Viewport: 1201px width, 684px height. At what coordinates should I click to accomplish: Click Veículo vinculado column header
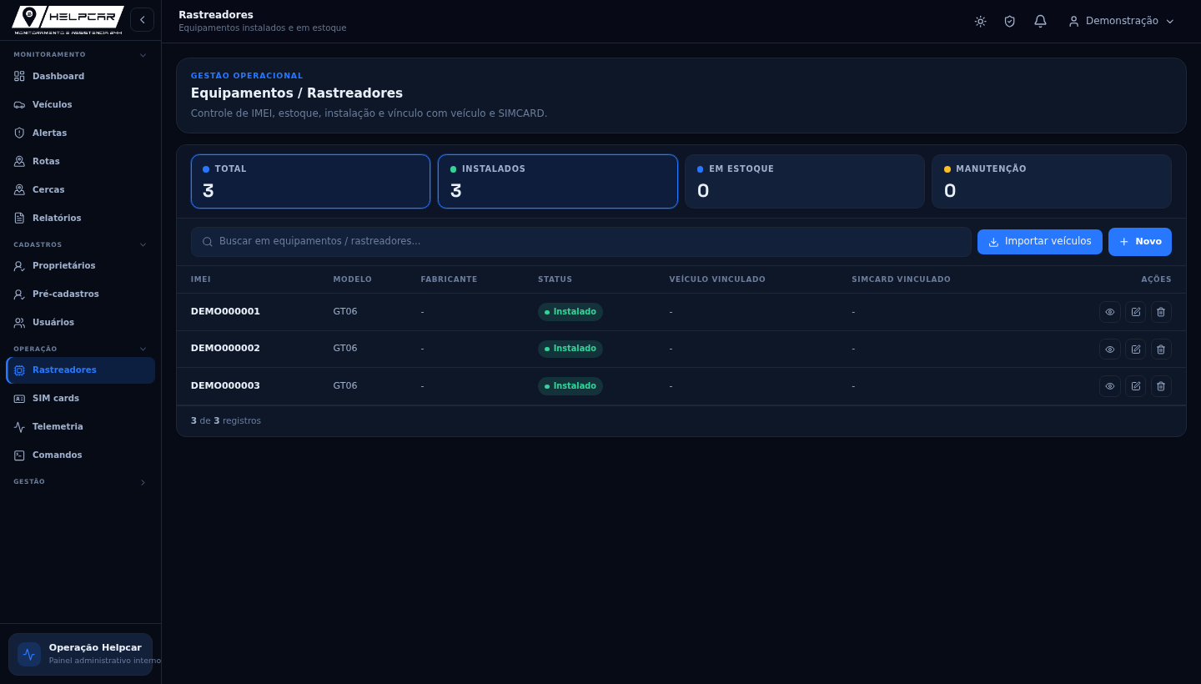coord(717,279)
